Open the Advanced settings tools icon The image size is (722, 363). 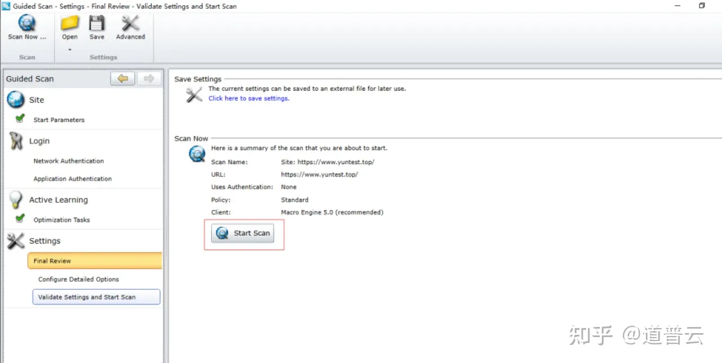(x=129, y=24)
